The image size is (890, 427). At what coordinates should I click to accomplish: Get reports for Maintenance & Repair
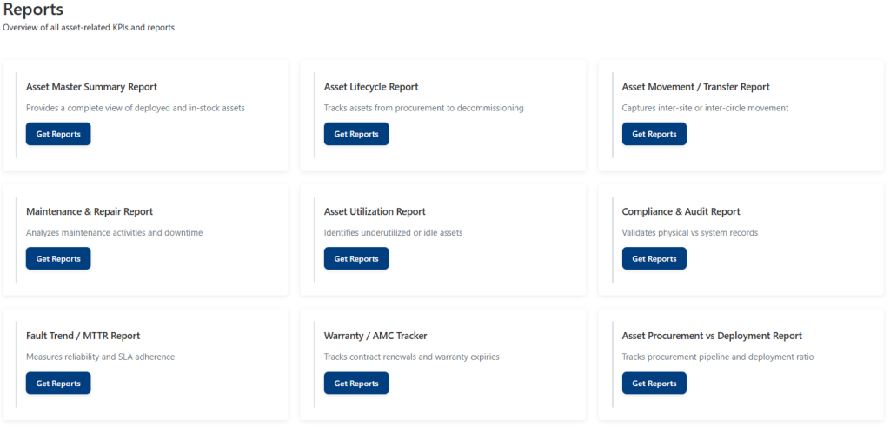[58, 258]
